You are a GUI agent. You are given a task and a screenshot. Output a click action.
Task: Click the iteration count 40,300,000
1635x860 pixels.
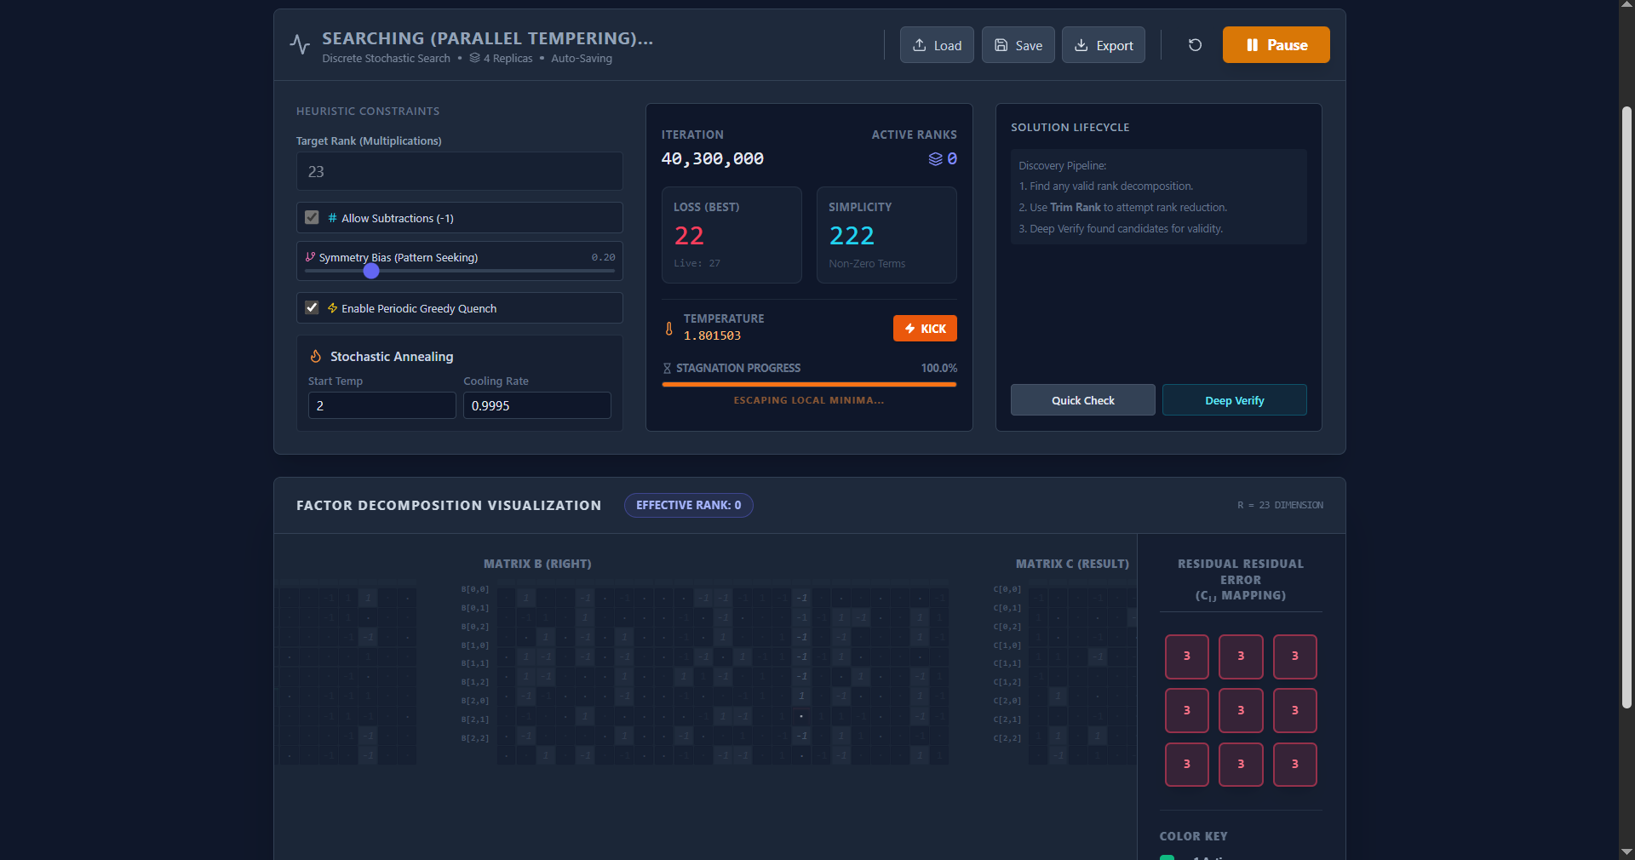coord(713,159)
